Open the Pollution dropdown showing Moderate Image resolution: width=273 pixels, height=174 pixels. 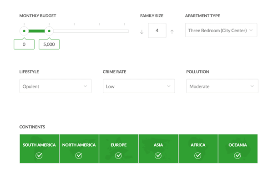click(x=222, y=86)
